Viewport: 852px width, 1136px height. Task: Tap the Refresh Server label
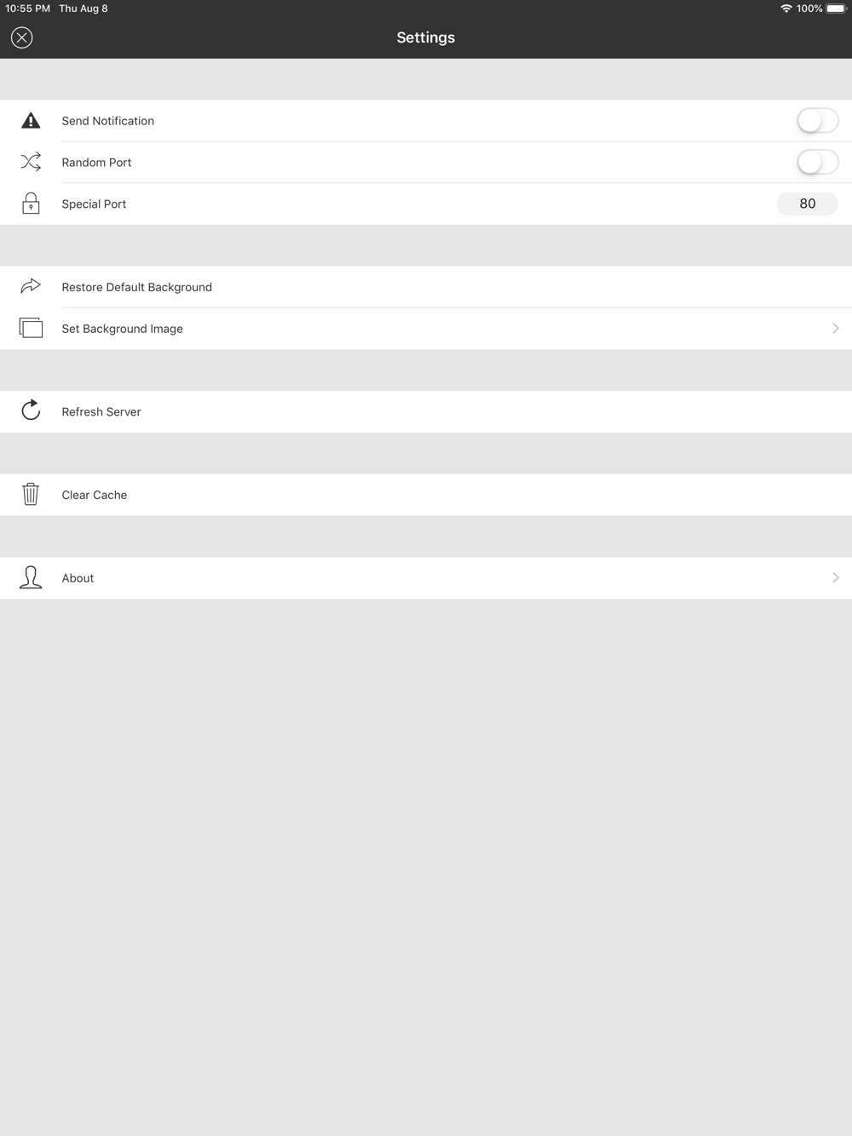tap(101, 411)
